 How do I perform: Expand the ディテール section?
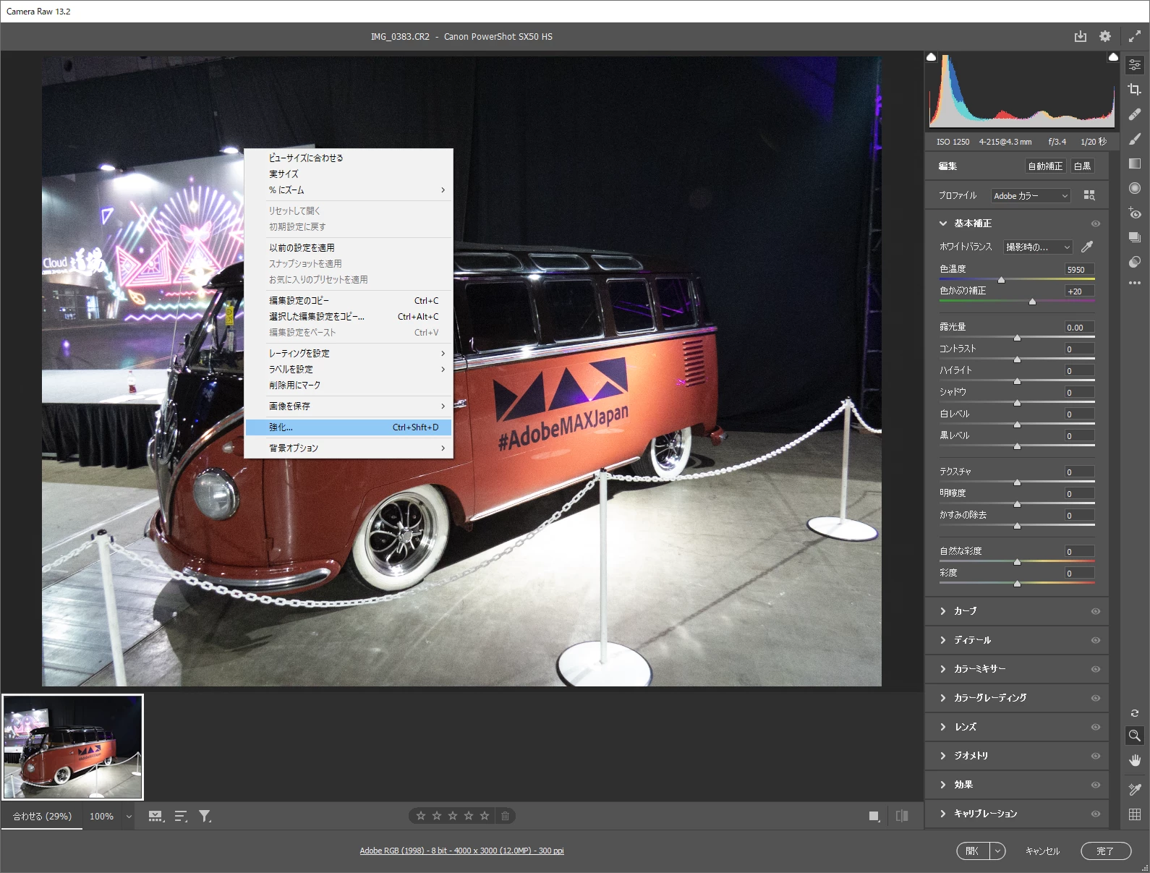pos(943,640)
